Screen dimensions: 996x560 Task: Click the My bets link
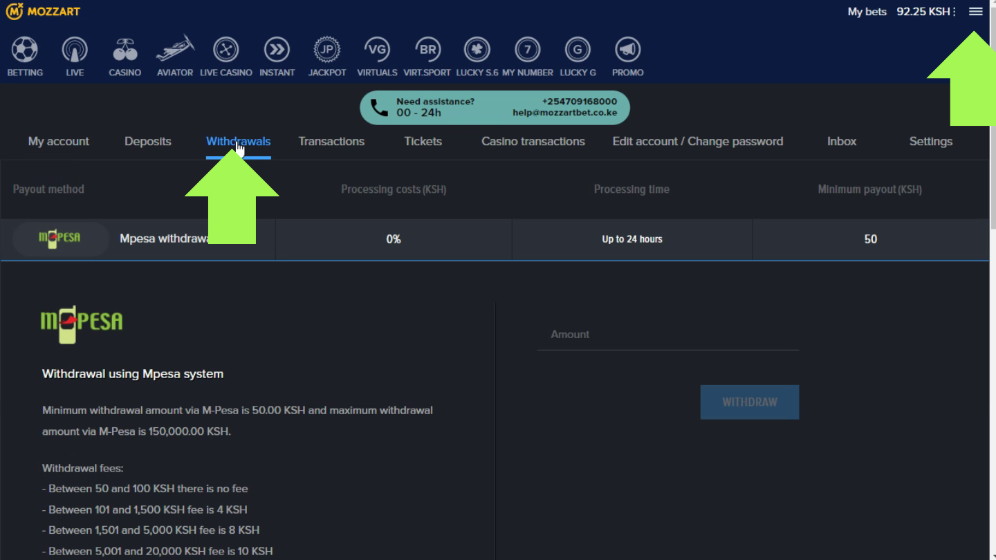pos(867,12)
